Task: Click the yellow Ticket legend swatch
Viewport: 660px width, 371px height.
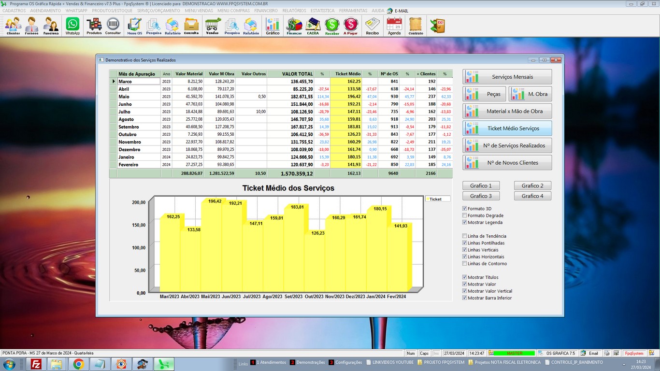Action: 428,199
